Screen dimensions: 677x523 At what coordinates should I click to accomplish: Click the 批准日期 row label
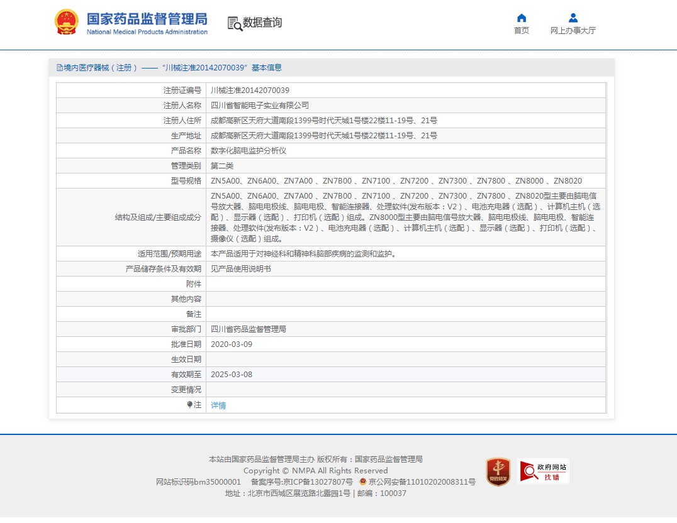pyautogui.click(x=186, y=344)
